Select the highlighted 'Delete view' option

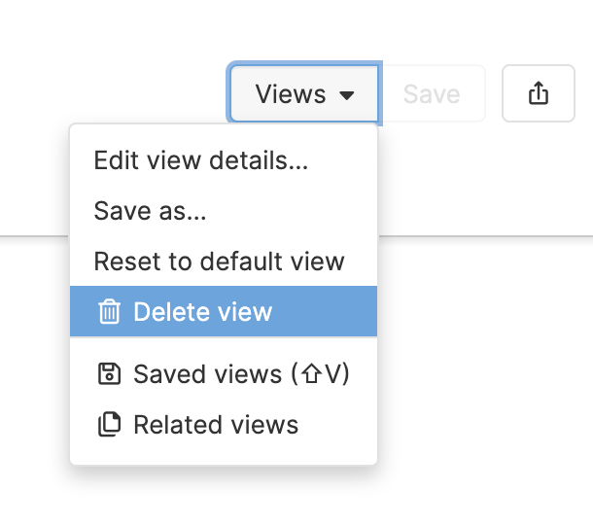click(x=202, y=312)
